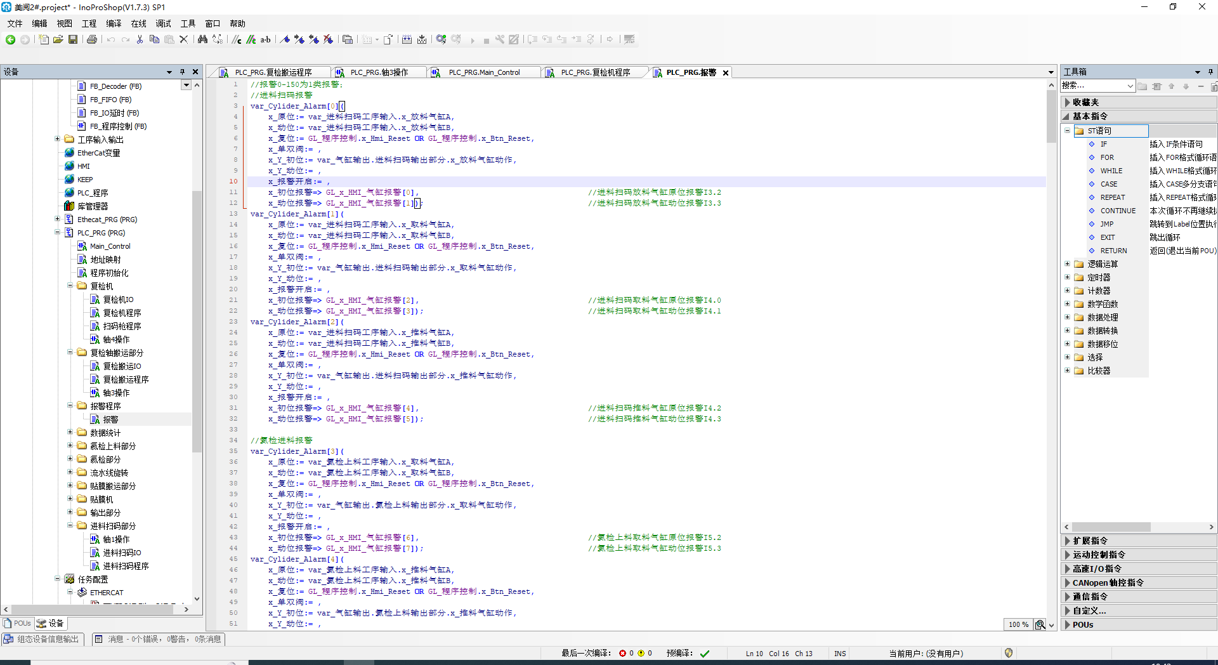1218x665 pixels.
Task: Open the 调试 menu
Action: (x=163, y=23)
